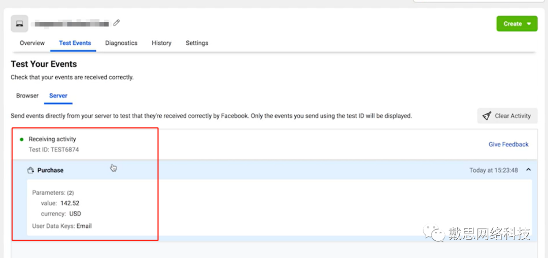Screen dimensions: 548x258
Task: Click the Receiving activity label
Action: [x=52, y=139]
